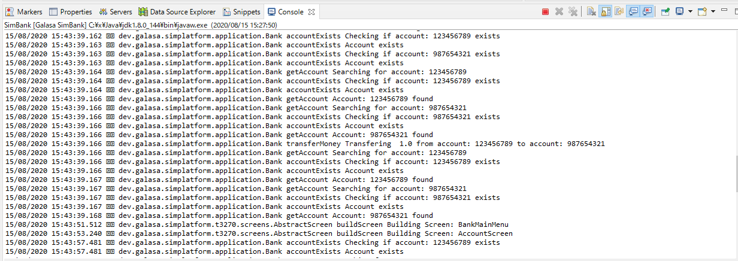This screenshot has width=738, height=261.
Task: Show the Snippets tab
Action: (x=241, y=11)
